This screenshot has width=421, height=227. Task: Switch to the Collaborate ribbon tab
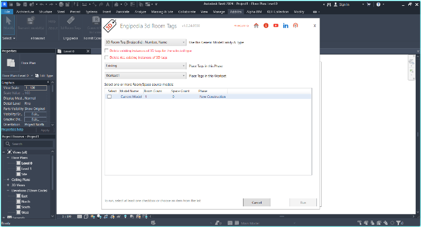[x=187, y=12]
